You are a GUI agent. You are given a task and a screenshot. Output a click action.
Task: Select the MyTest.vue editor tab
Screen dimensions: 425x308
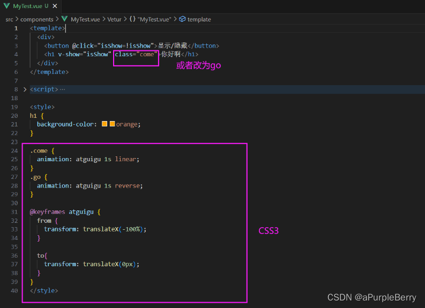(31, 6)
